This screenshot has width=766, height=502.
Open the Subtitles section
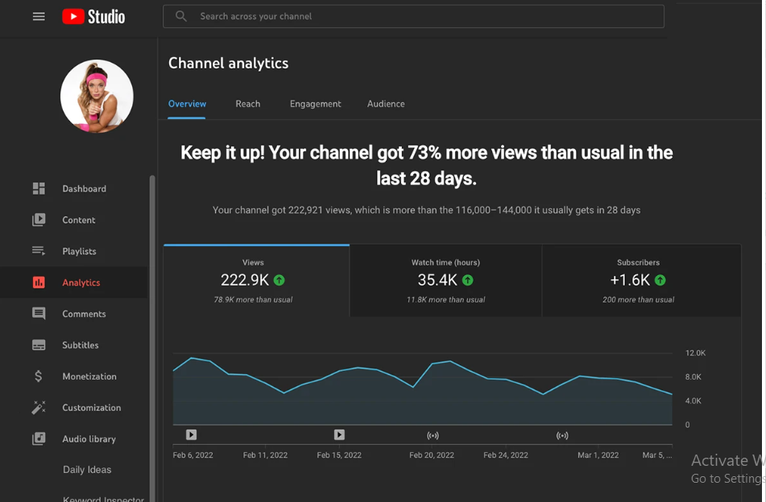(79, 344)
